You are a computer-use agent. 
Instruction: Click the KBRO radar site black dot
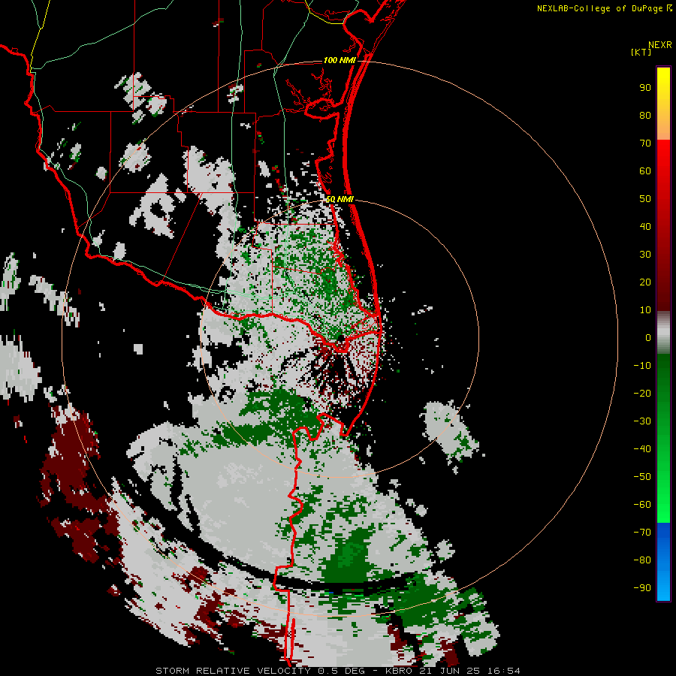(340, 338)
